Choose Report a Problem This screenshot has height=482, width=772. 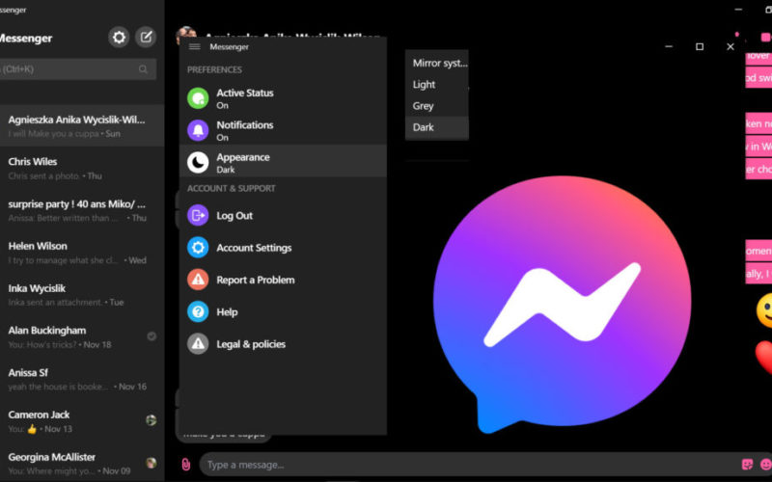pos(283,280)
